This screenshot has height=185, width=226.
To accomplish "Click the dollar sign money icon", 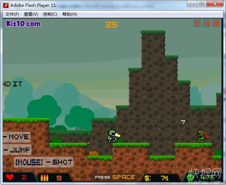I will (x=148, y=177).
